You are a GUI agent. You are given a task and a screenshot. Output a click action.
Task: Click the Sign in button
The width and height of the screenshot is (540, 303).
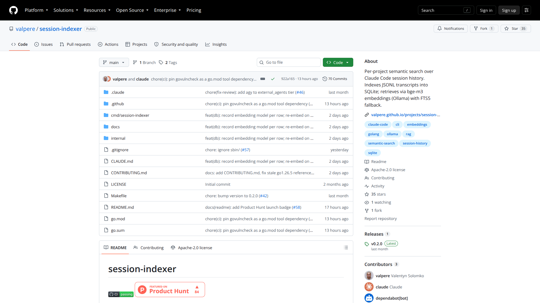[x=486, y=10]
